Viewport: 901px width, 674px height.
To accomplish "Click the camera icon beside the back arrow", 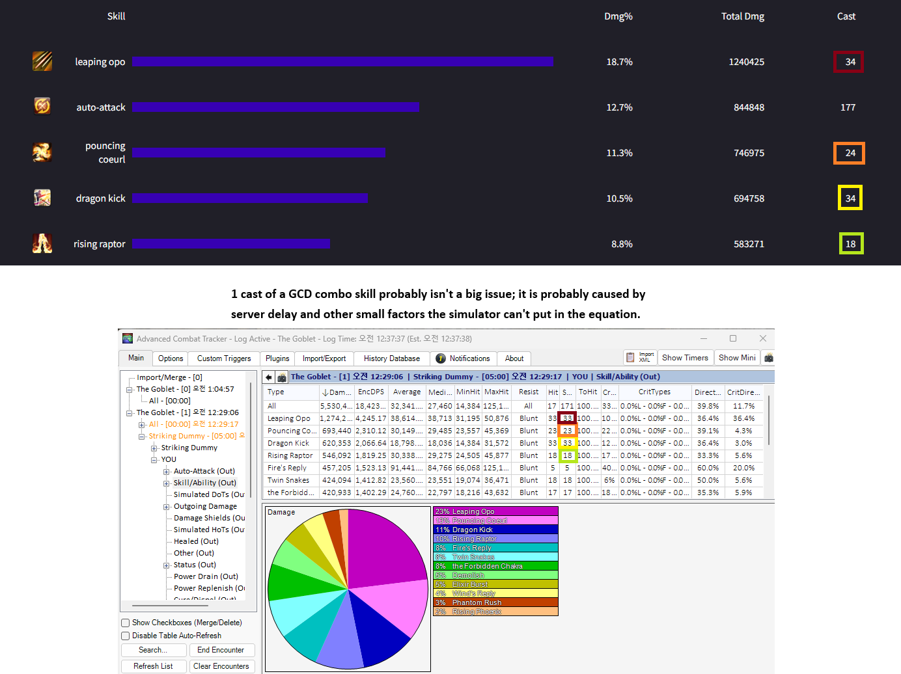I will [282, 377].
